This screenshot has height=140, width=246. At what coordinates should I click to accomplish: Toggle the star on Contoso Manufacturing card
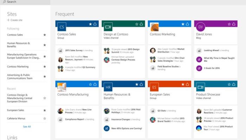[90, 84]
